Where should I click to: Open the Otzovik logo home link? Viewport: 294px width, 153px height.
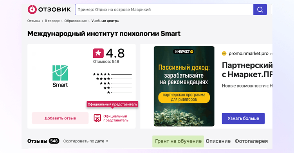49,9
